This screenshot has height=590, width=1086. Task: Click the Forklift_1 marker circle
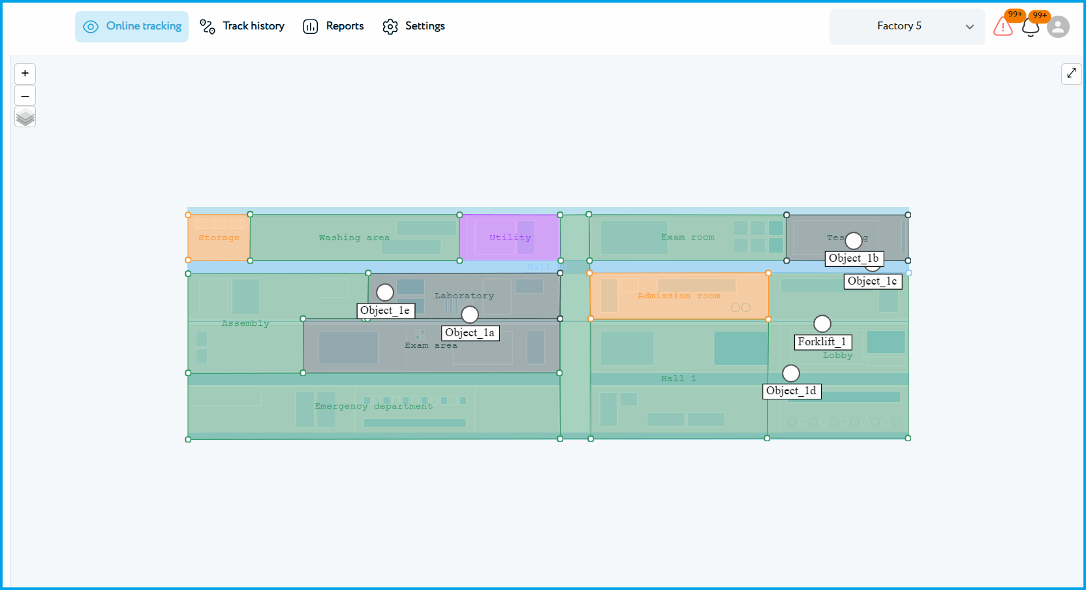pyautogui.click(x=822, y=324)
